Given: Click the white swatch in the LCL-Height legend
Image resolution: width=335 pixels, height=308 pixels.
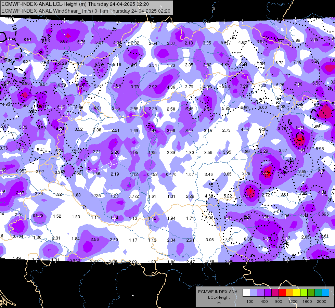Looking at the screenshot, I should point(246,293).
